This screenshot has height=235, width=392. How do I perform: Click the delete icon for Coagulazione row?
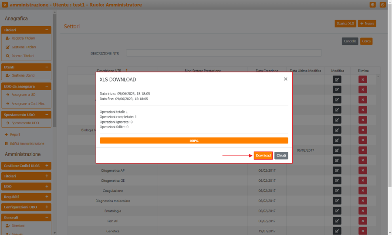click(363, 191)
